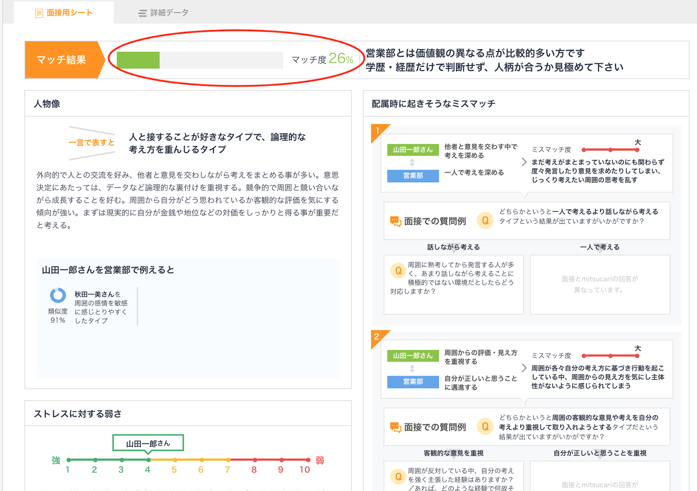The image size is (697, 491).
Task: Click the Q icon under 客観的な意見を重視
Action: point(398,476)
